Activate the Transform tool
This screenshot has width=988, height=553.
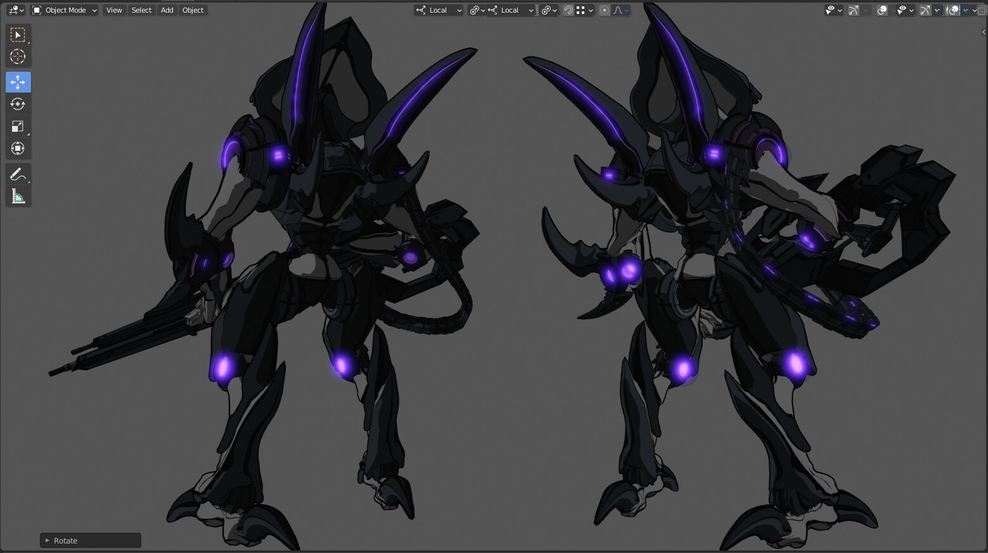tap(18, 148)
